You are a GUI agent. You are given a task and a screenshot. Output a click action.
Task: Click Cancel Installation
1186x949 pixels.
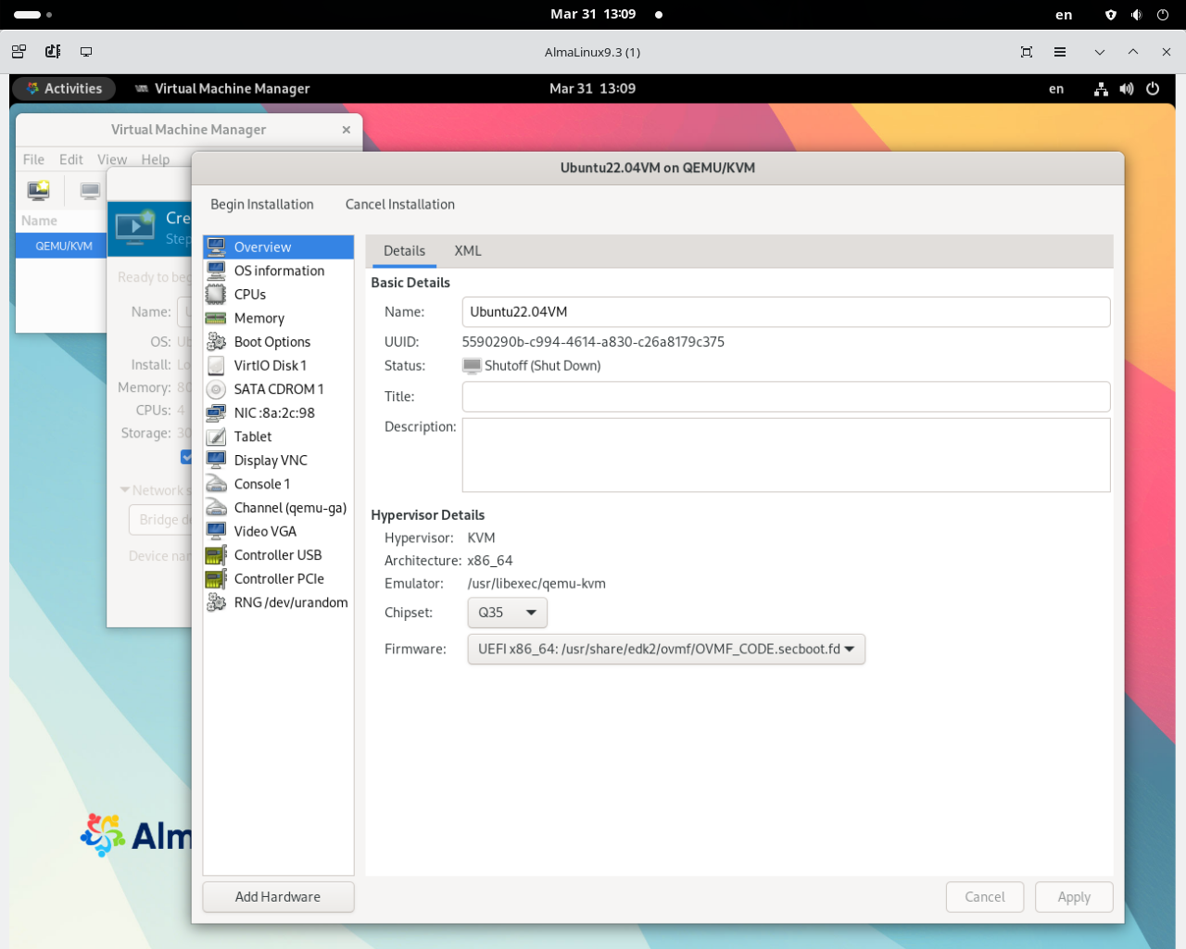[x=400, y=205]
